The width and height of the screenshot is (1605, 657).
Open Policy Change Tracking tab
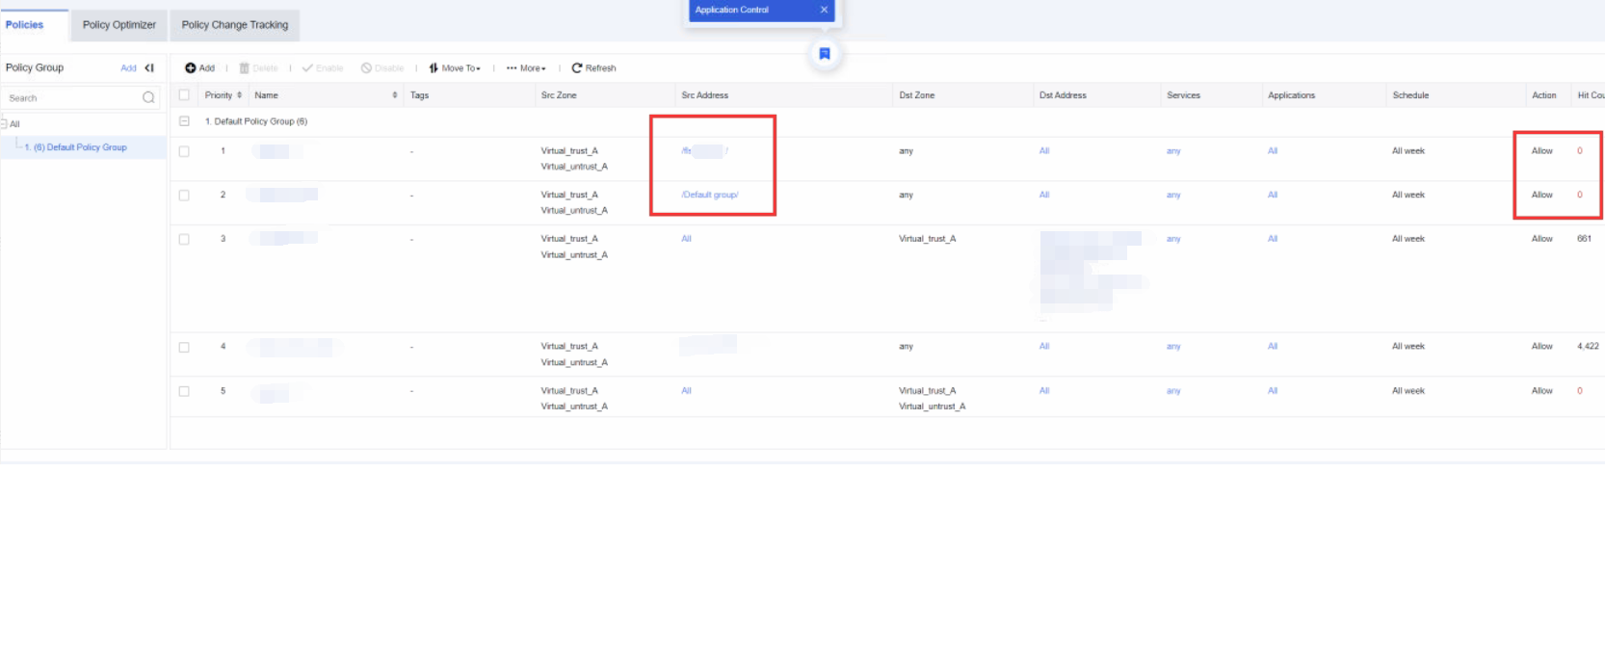(235, 25)
